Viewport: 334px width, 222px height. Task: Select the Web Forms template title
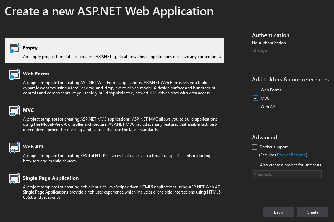click(x=36, y=74)
